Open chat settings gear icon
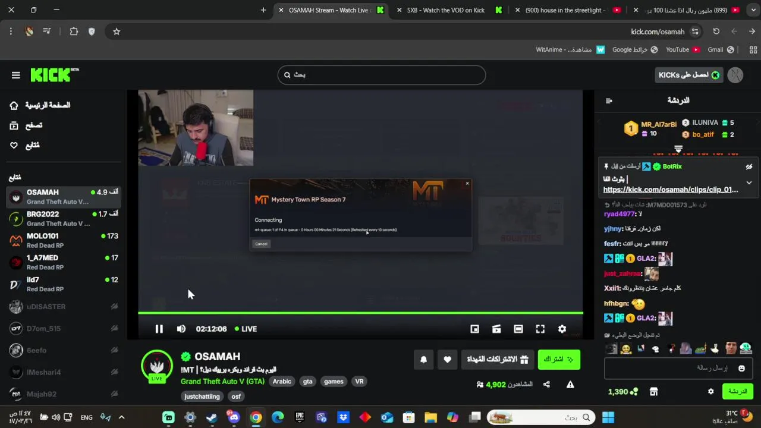This screenshot has width=761, height=428. click(x=710, y=392)
